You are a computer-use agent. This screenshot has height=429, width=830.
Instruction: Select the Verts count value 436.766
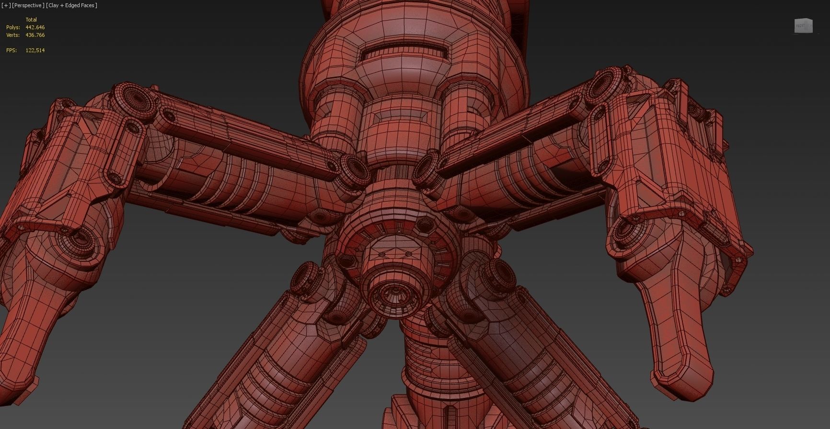pos(35,35)
